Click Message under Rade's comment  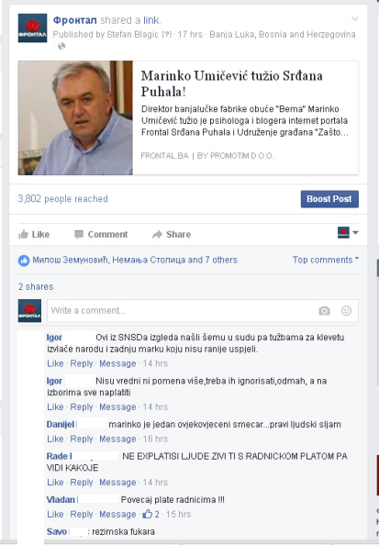[117, 483]
